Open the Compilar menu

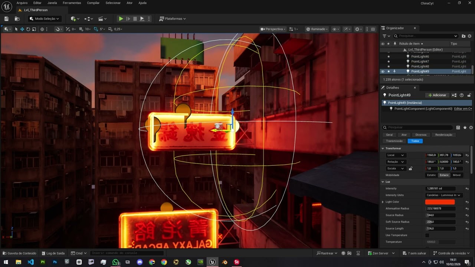click(93, 3)
